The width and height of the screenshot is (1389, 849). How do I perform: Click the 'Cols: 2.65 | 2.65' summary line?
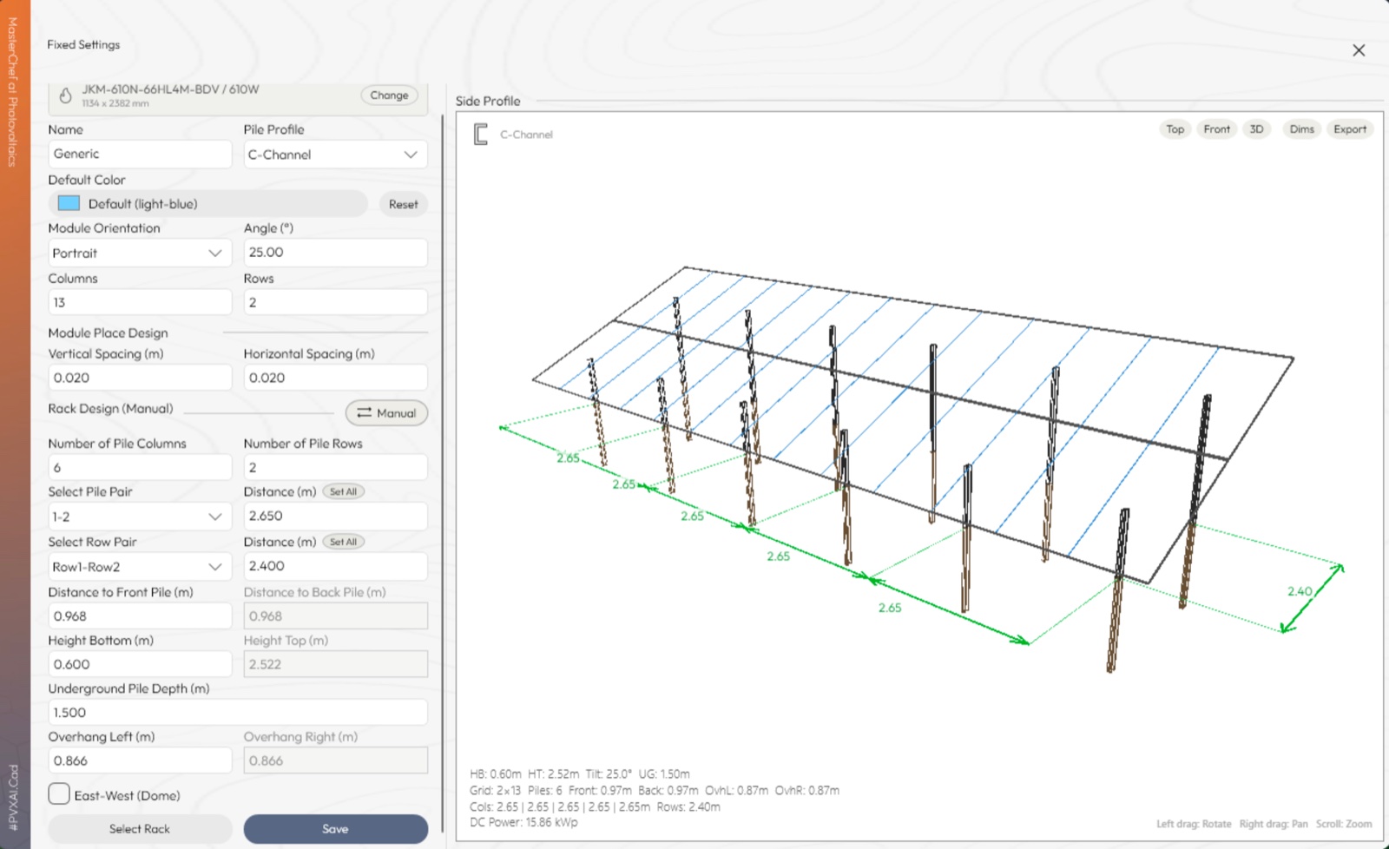tap(595, 806)
